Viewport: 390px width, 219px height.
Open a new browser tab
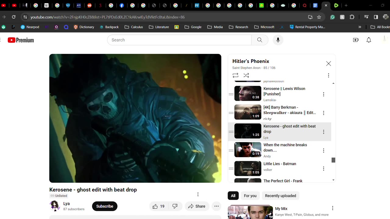coord(346,5)
